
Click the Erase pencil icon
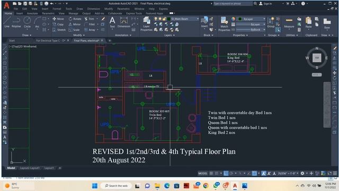[x=103, y=19]
